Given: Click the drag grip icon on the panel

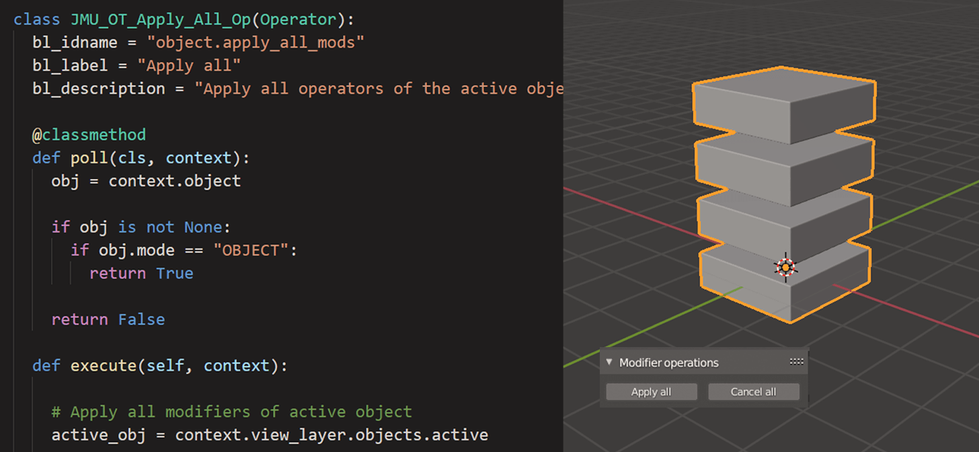Looking at the screenshot, I should [x=796, y=361].
